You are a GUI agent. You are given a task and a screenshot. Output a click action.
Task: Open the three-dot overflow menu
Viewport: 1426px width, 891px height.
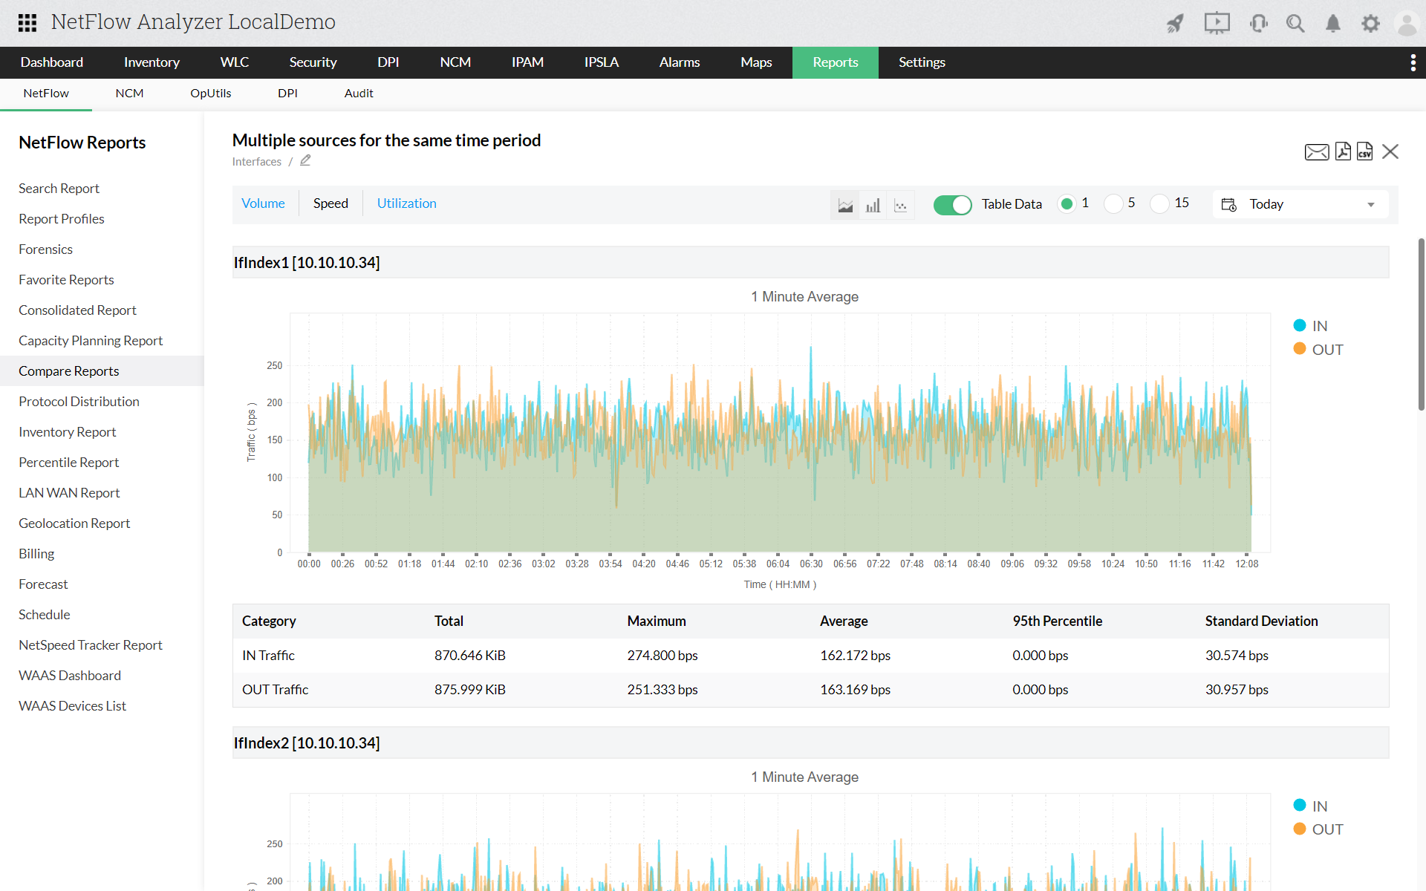pos(1413,63)
